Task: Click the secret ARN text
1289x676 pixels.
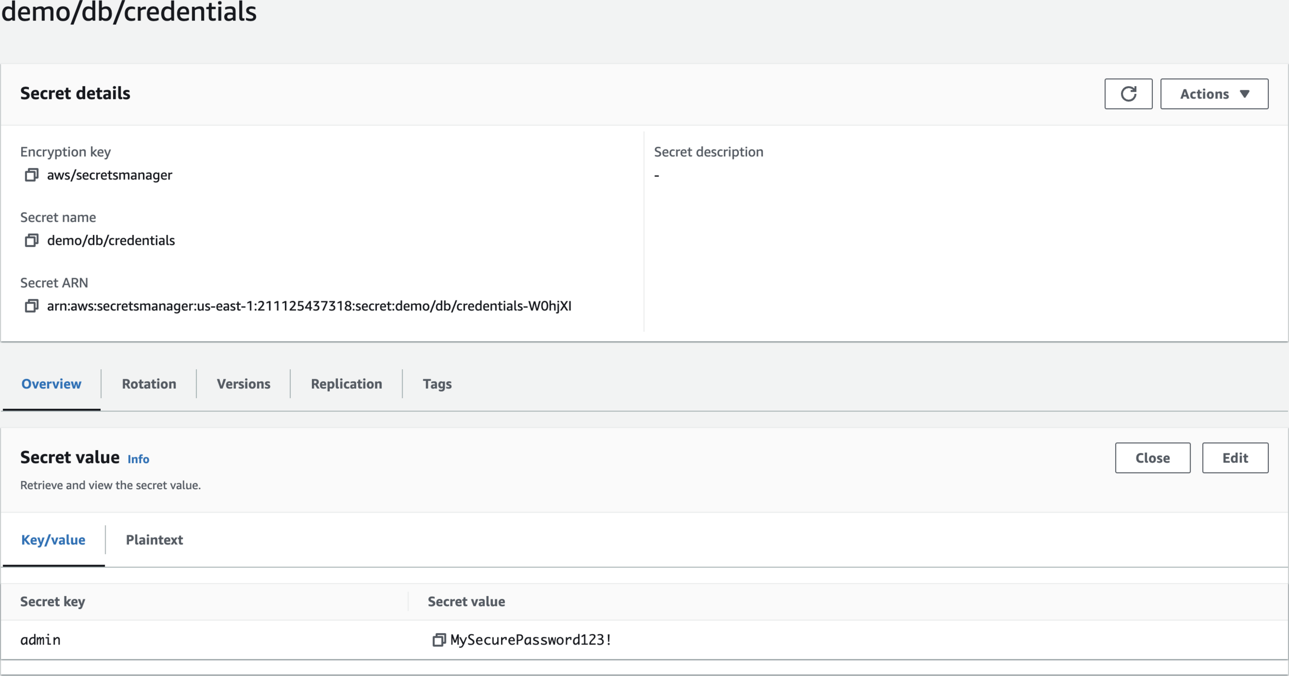Action: (x=309, y=306)
